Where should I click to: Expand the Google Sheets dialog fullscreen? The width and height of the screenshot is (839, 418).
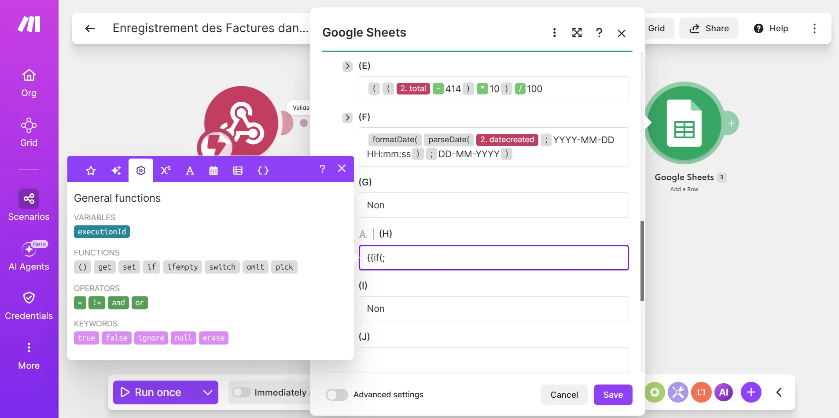577,33
